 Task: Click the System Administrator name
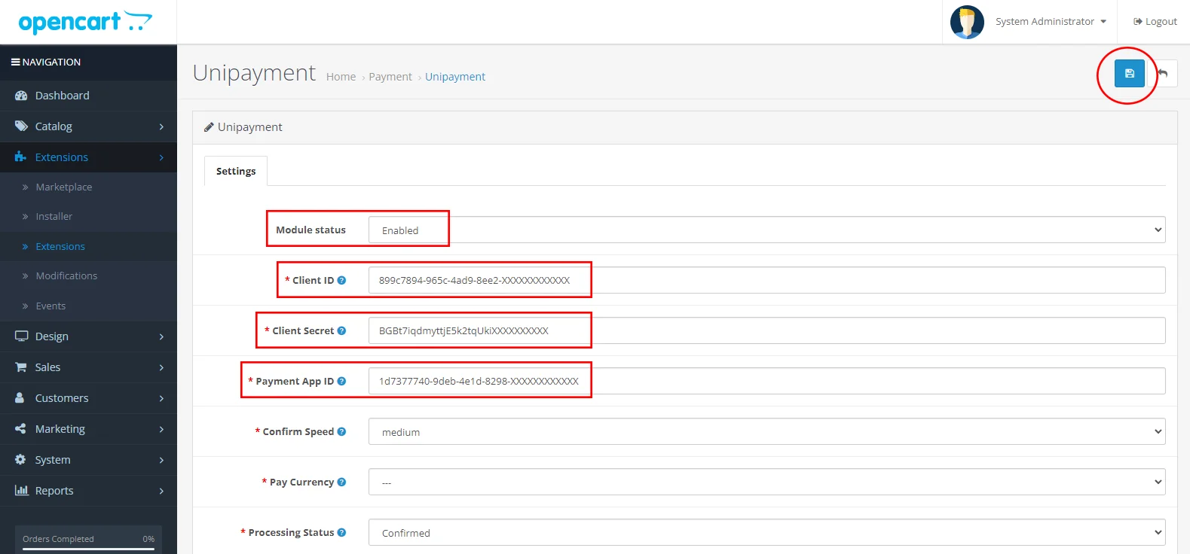1045,22
